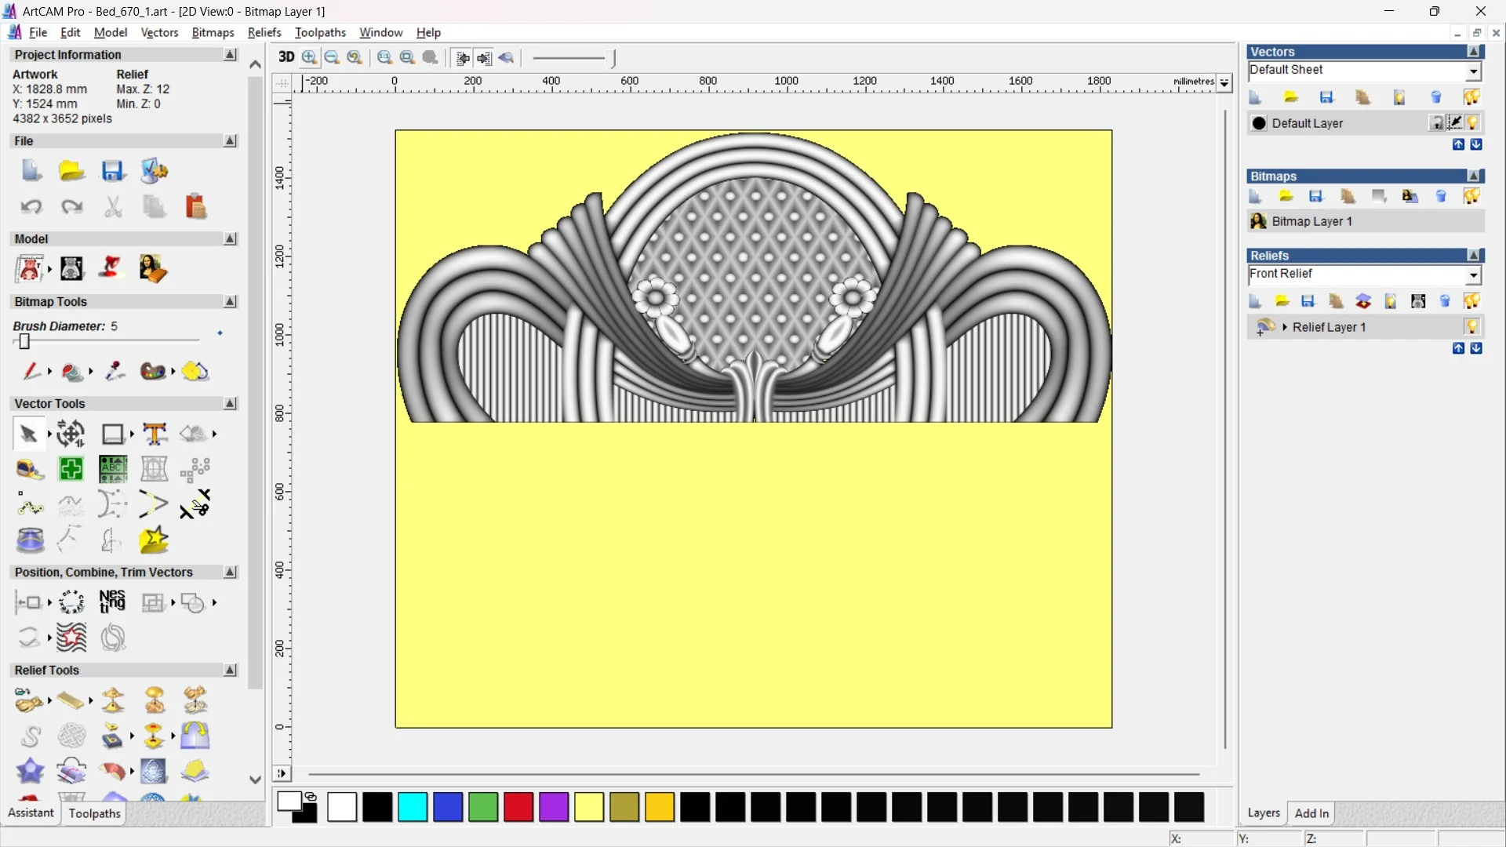The width and height of the screenshot is (1506, 847).
Task: Collapse the Project Information section
Action: [x=230, y=55]
